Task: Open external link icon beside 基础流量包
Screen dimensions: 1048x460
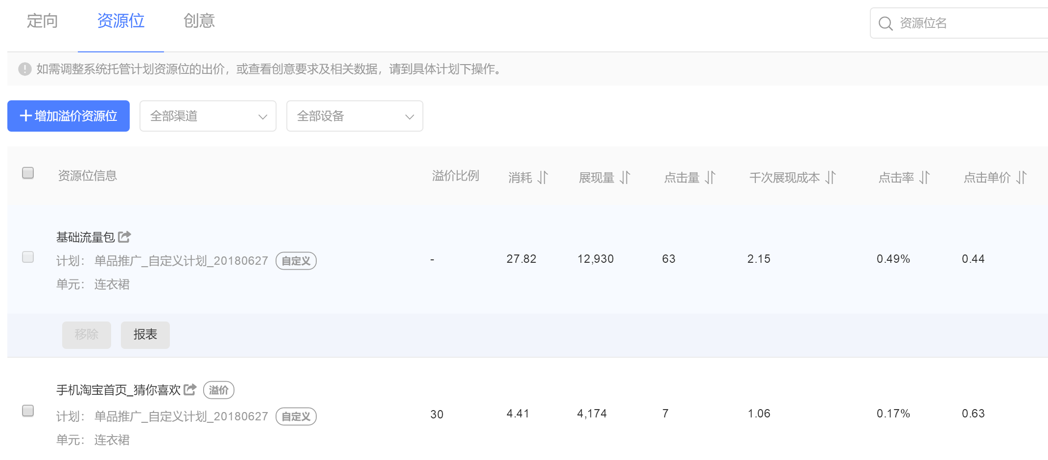Action: point(124,237)
